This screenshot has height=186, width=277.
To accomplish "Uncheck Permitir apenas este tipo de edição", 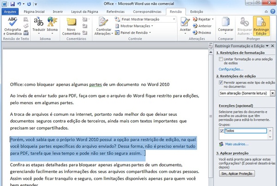I will coord(221,83).
